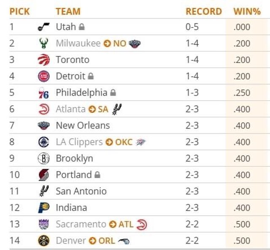
Task: Click the Portland Trail Blazers logo
Action: pos(43,175)
